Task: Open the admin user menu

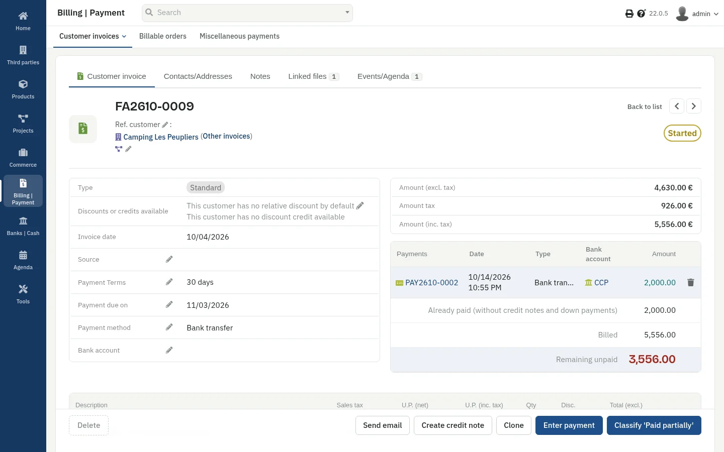Action: [x=697, y=14]
